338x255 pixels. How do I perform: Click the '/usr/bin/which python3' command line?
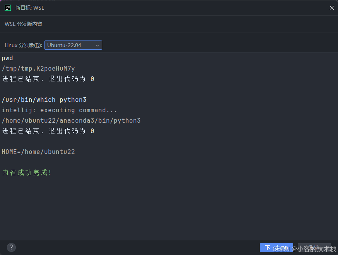[44, 100]
